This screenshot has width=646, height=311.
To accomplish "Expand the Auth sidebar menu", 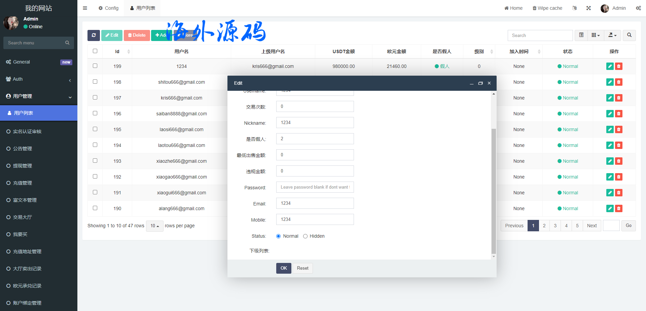I will pos(39,79).
